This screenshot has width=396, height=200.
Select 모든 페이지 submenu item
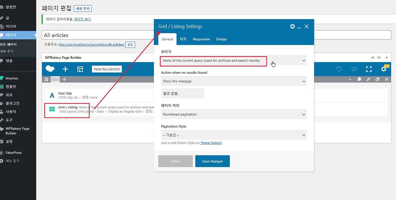click(8, 44)
